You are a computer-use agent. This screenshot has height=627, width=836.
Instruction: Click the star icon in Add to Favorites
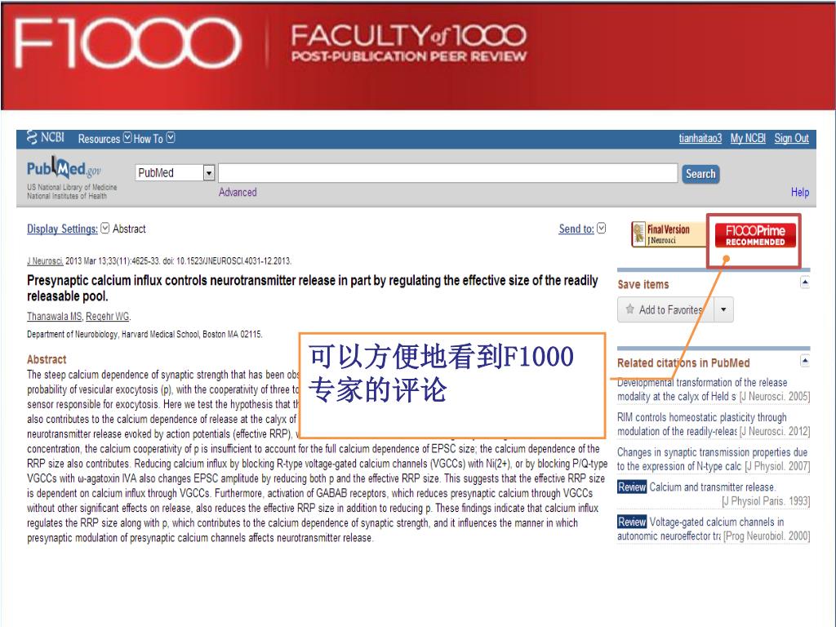(x=629, y=309)
